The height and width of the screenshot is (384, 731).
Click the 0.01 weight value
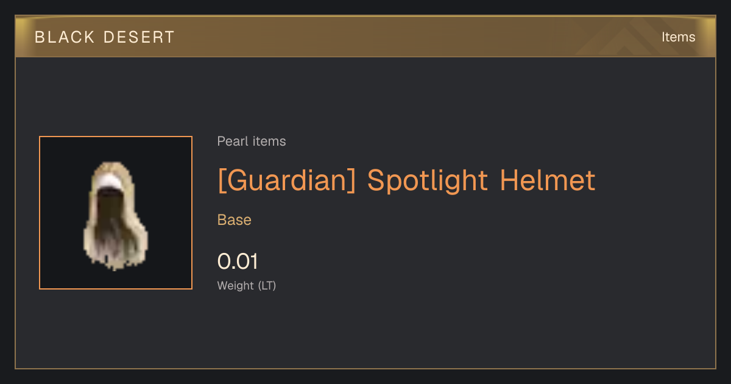click(x=238, y=261)
